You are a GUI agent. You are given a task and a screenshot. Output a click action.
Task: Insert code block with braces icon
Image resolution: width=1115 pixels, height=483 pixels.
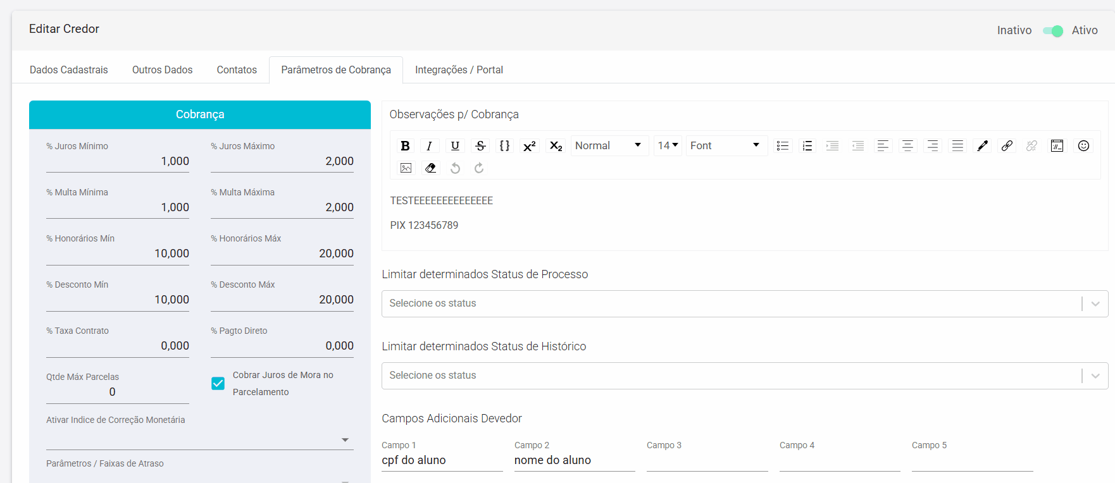tap(504, 146)
